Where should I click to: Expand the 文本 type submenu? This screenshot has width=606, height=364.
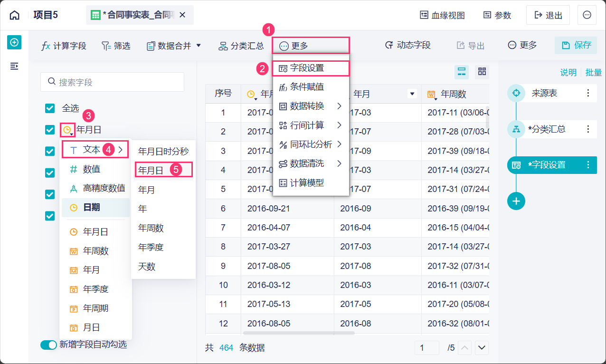(x=95, y=150)
